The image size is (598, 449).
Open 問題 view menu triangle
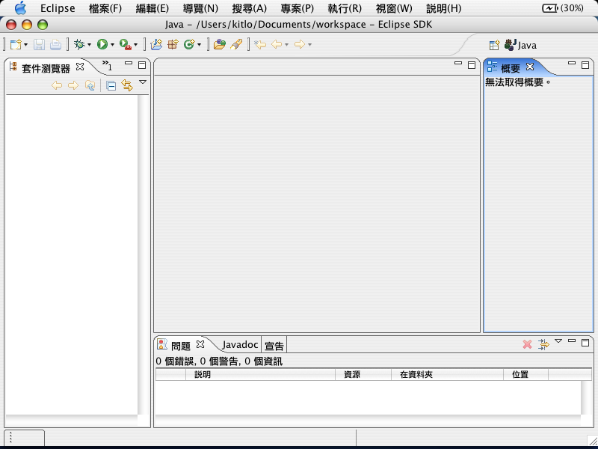click(x=558, y=341)
